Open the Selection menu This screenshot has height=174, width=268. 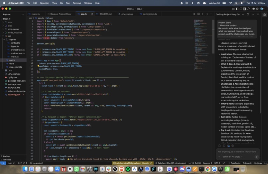click(45, 3)
